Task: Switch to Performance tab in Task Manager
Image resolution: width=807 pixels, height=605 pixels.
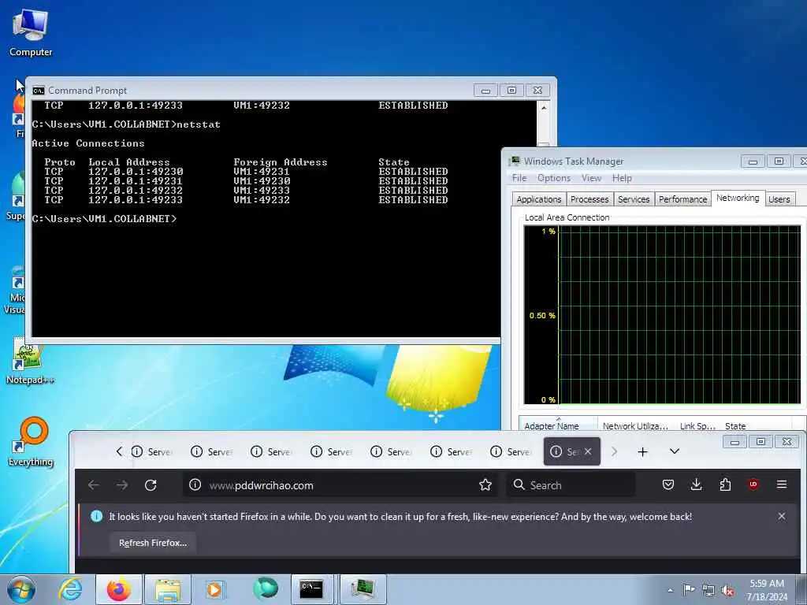Action: pos(683,199)
